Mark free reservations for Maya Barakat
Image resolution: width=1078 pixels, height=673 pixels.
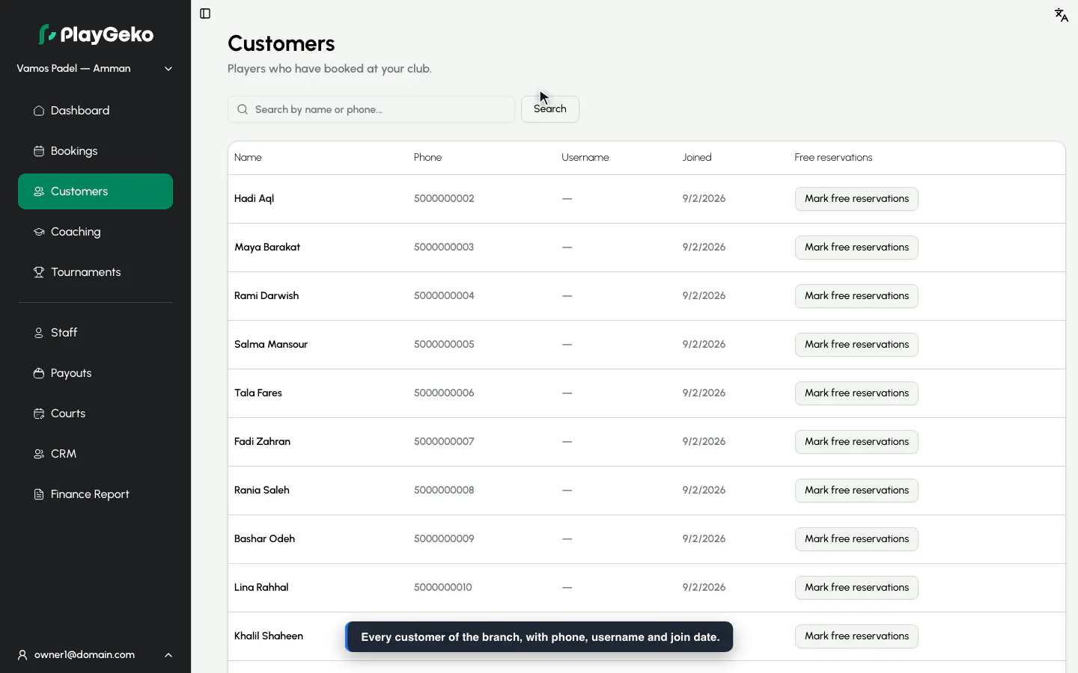tap(856, 248)
